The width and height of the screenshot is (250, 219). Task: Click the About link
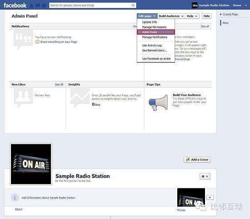pyautogui.click(x=19, y=209)
